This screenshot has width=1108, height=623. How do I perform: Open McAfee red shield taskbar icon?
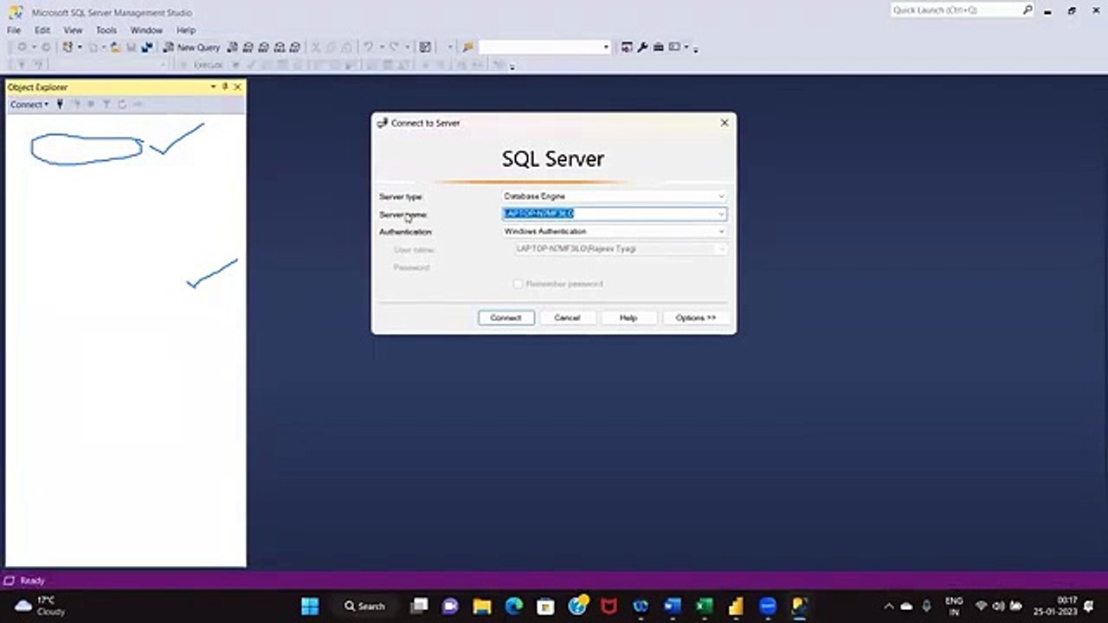point(609,606)
